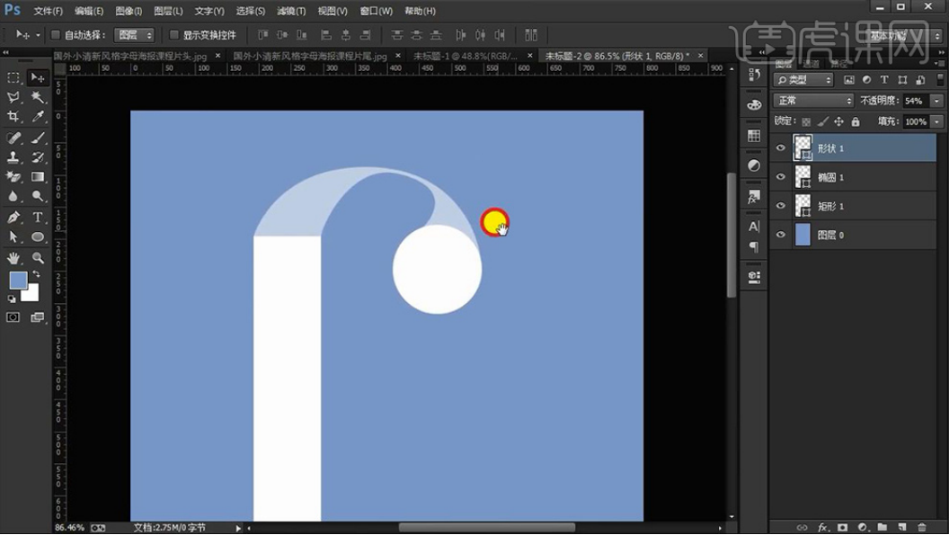Hide the 椭圆 1 layer
The image size is (949, 535).
coord(780,177)
